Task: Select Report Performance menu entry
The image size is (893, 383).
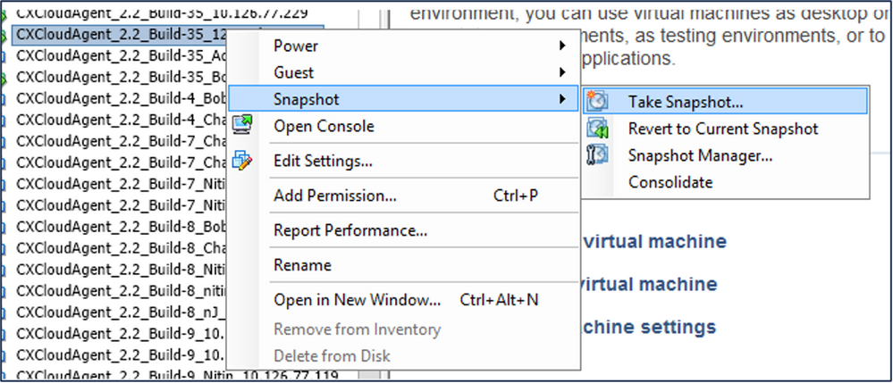Action: point(350,230)
